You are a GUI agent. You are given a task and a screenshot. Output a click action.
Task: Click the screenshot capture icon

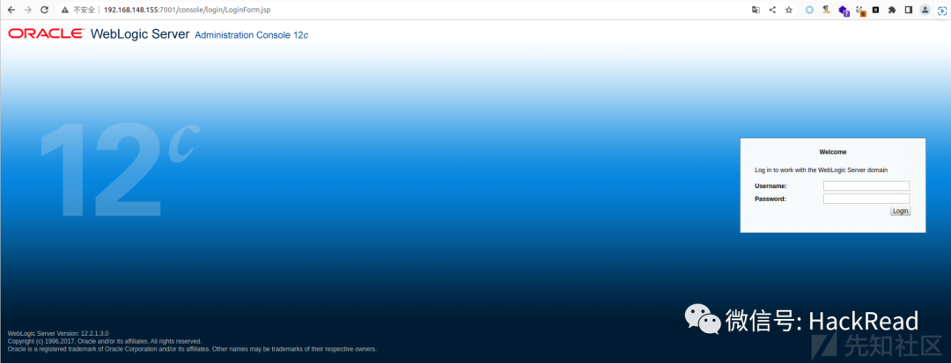click(942, 10)
